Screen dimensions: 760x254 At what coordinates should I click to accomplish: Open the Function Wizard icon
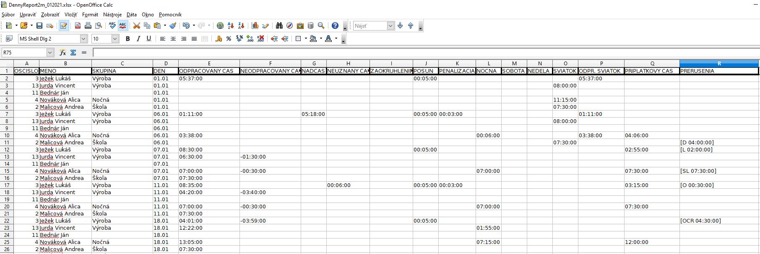(x=62, y=52)
